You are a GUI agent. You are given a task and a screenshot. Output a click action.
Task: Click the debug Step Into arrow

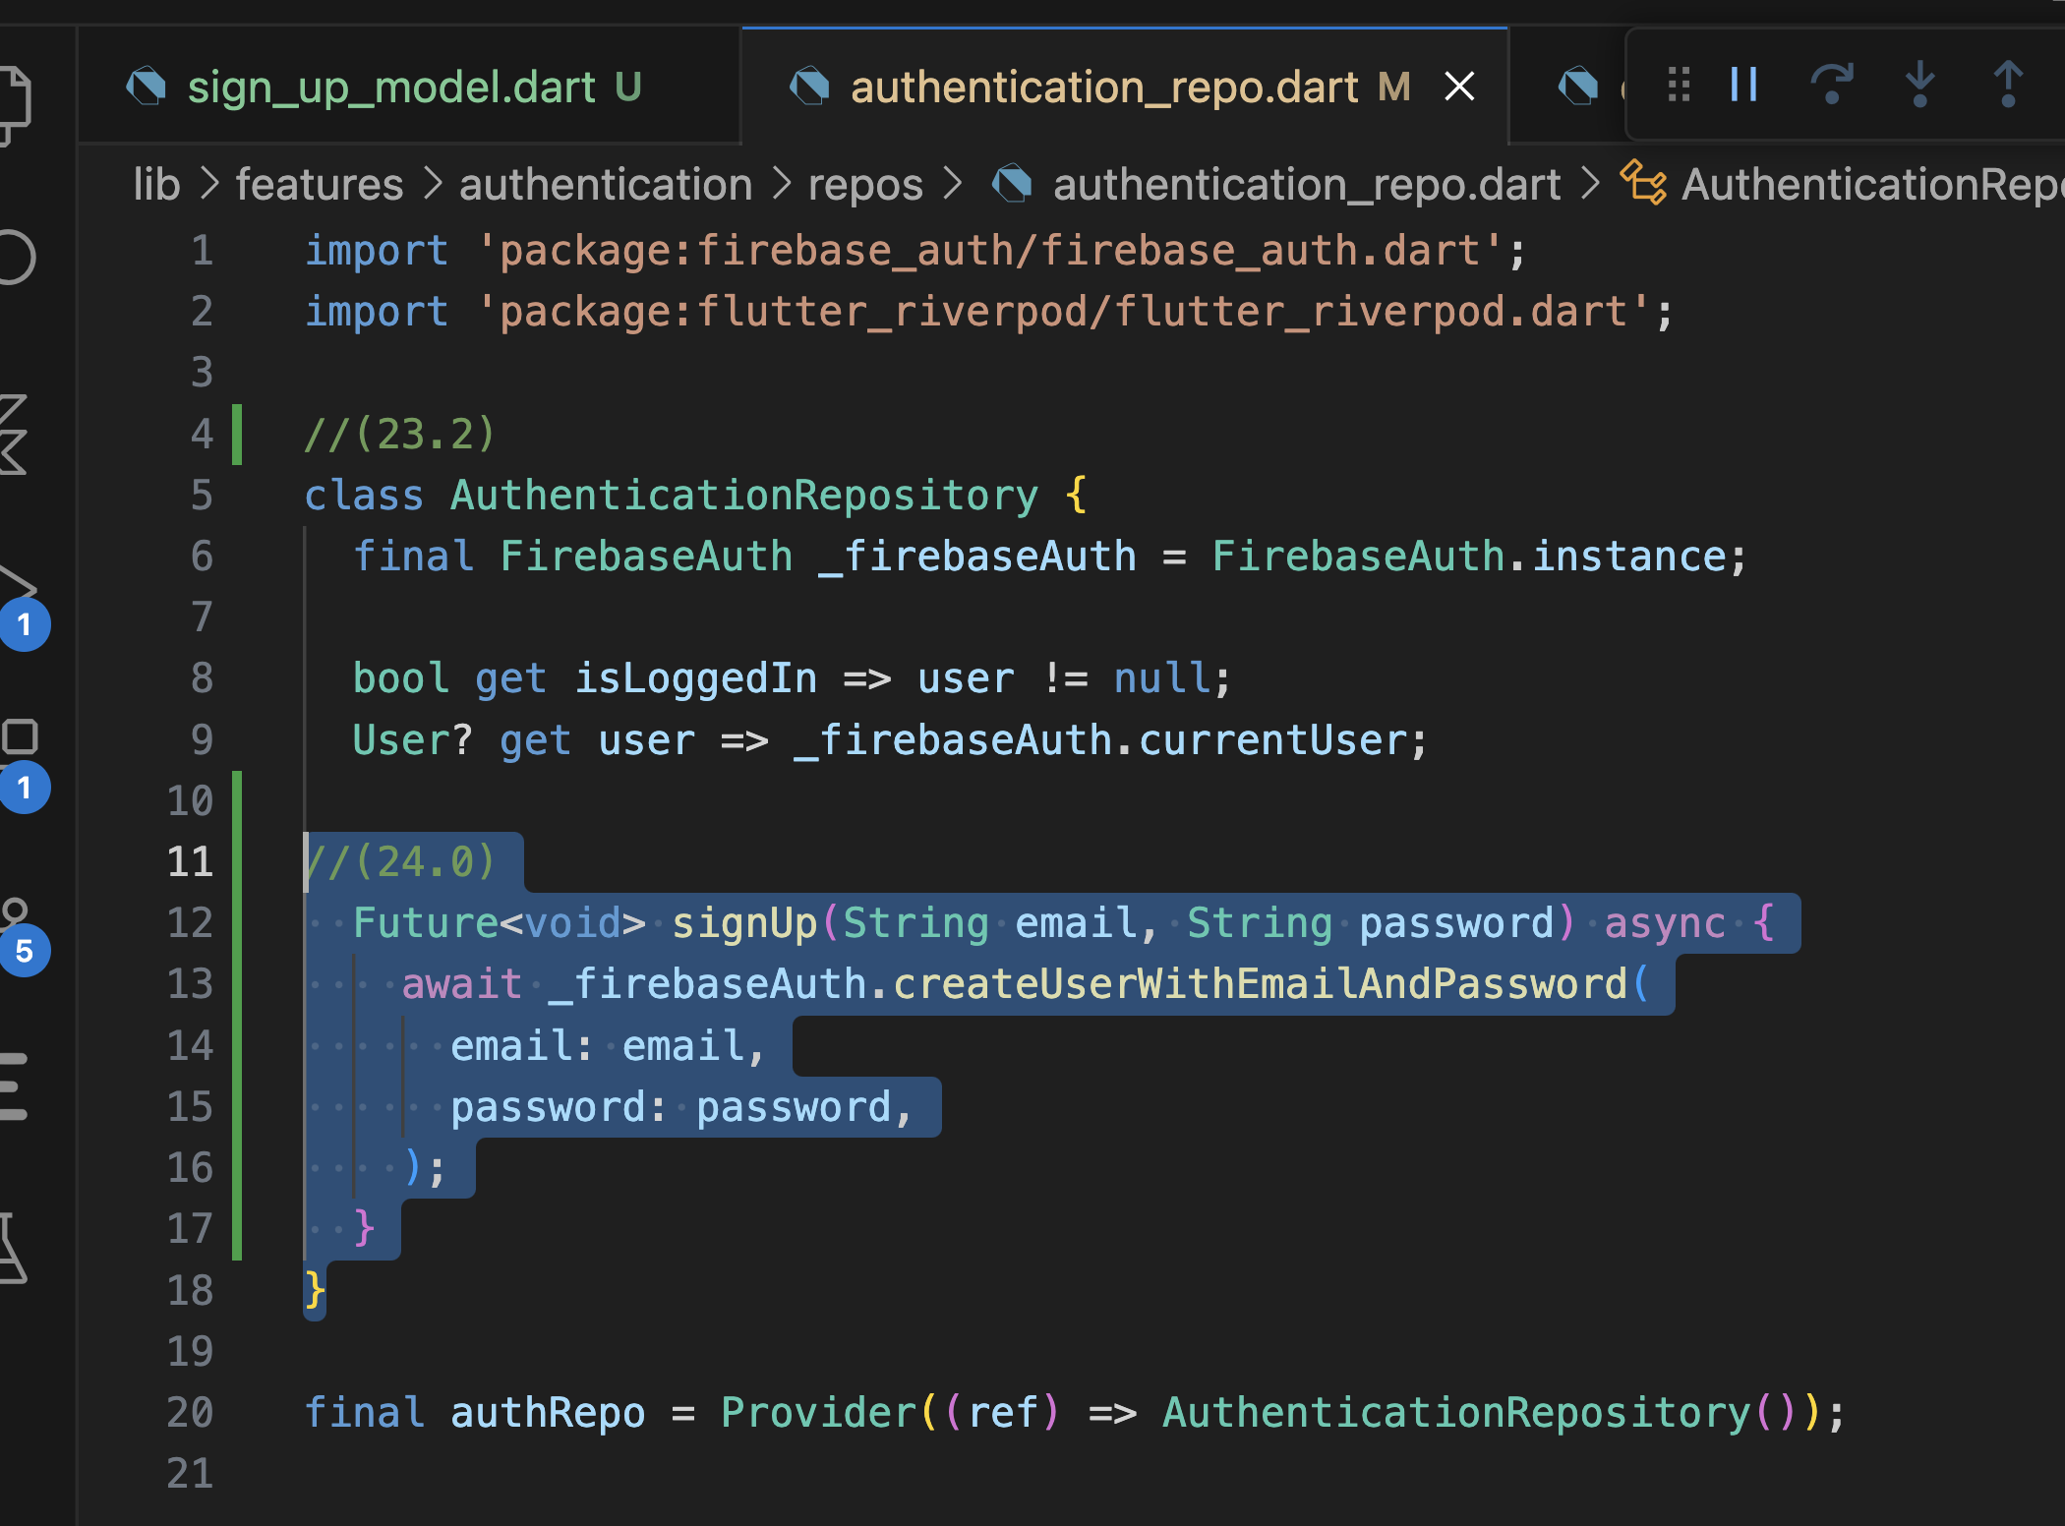click(1919, 85)
